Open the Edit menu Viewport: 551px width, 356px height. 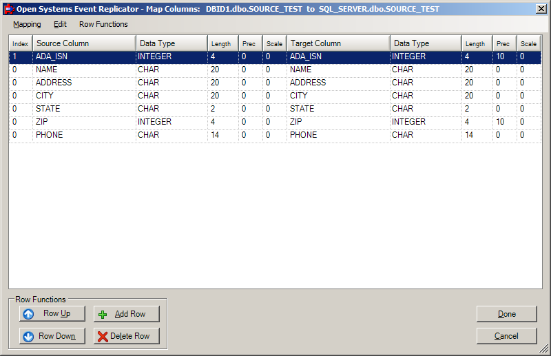click(x=60, y=24)
